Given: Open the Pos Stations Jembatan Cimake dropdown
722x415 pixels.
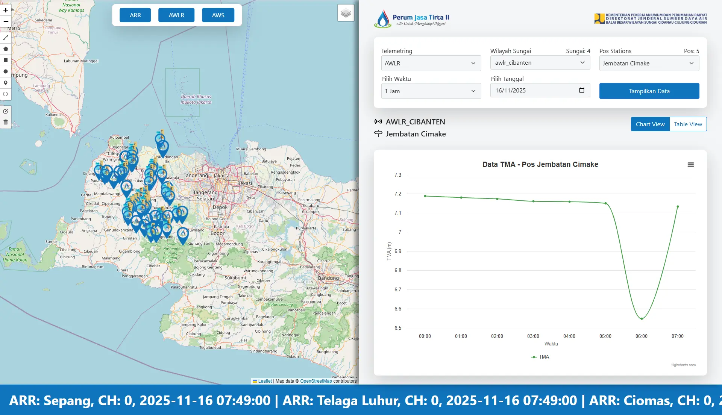Looking at the screenshot, I should pos(649,63).
